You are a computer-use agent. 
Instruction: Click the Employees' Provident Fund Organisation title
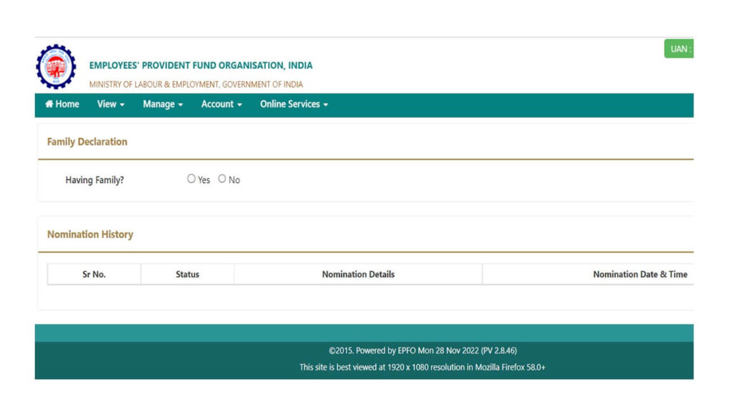pos(200,64)
